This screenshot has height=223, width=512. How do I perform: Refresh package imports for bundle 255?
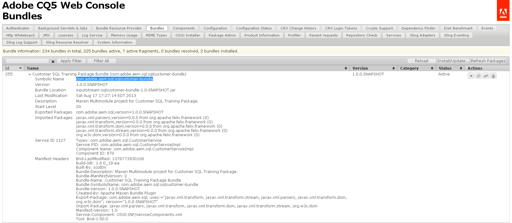click(x=478, y=76)
